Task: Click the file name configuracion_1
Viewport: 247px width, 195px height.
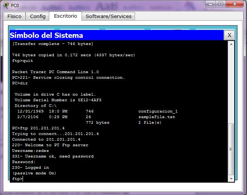Action: click(158, 111)
